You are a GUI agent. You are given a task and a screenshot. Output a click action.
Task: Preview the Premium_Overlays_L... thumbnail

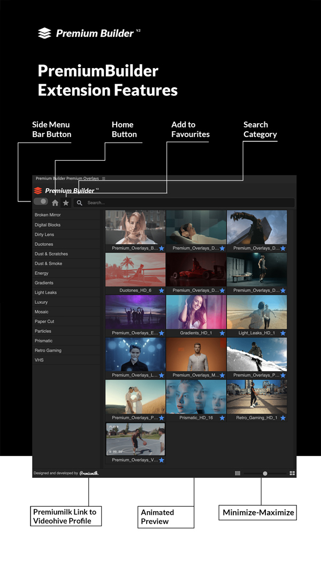click(135, 355)
